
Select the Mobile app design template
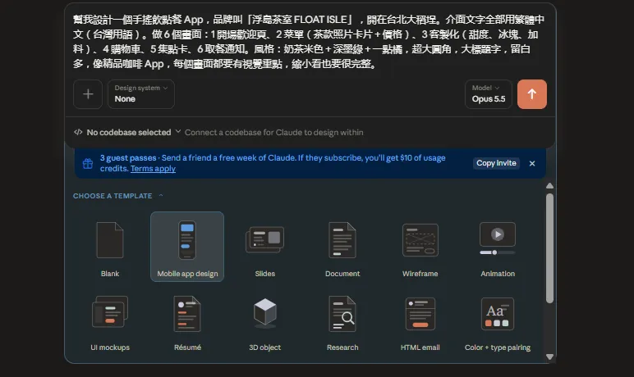(x=187, y=246)
